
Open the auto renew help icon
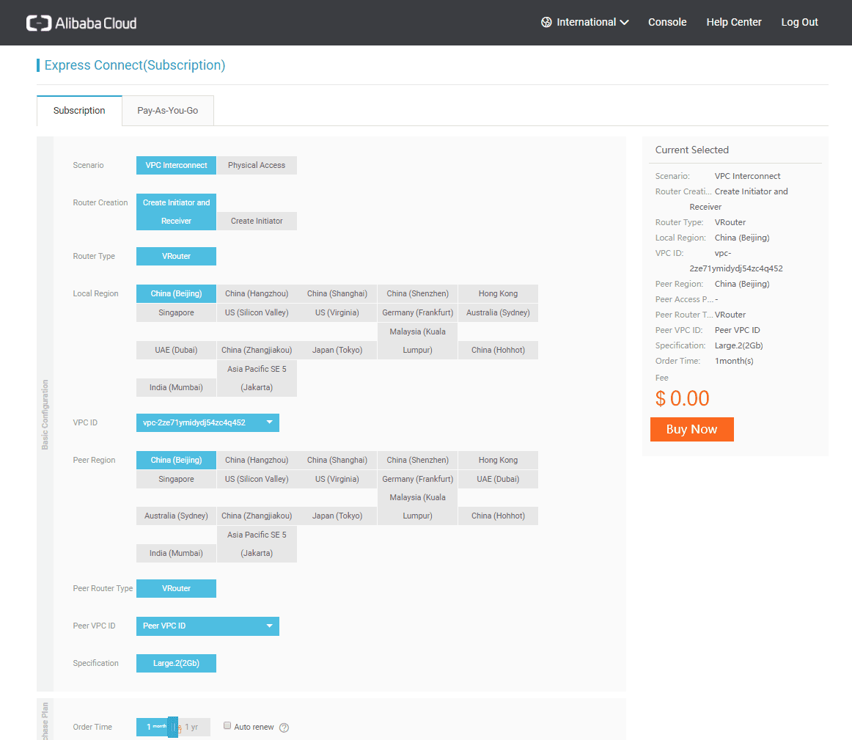(284, 728)
